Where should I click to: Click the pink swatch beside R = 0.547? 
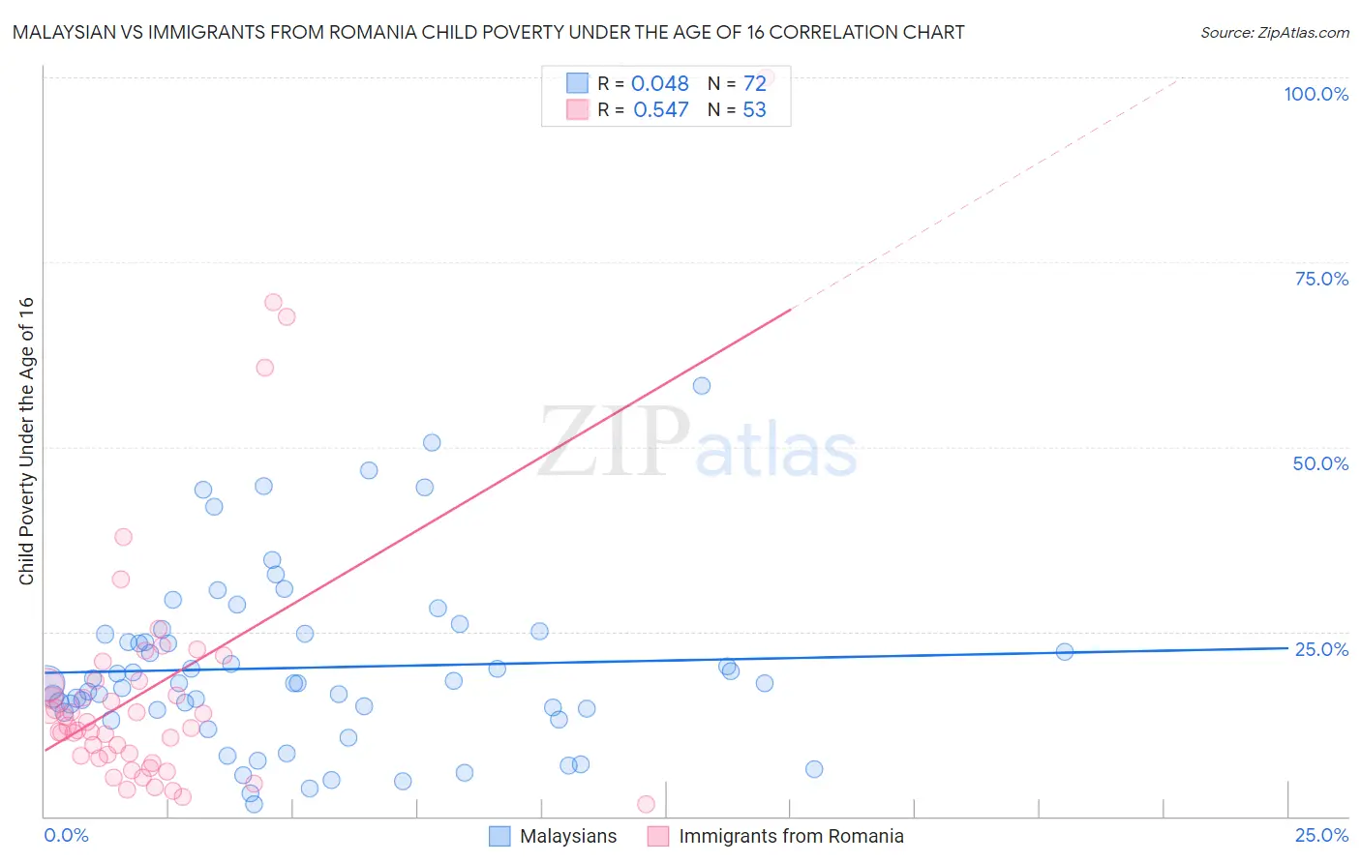[x=577, y=109]
